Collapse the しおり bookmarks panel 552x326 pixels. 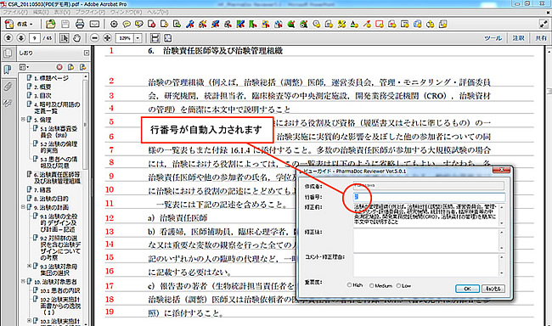[87, 53]
